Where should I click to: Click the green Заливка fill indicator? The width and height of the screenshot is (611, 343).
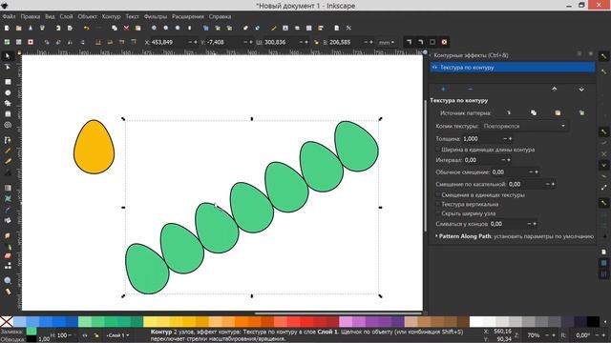[x=32, y=332]
